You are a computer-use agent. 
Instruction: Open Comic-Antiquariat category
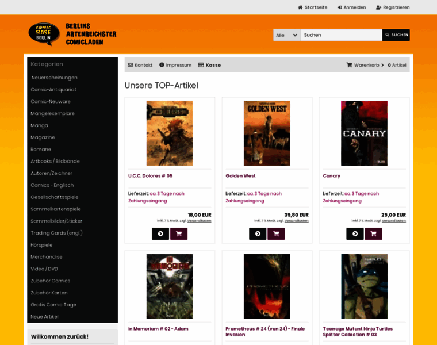[53, 90]
